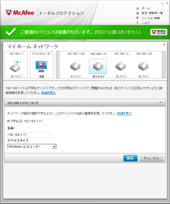The image size is (170, 204).
Task: Click the 名前 input field
Action: pyautogui.click(x=29, y=135)
